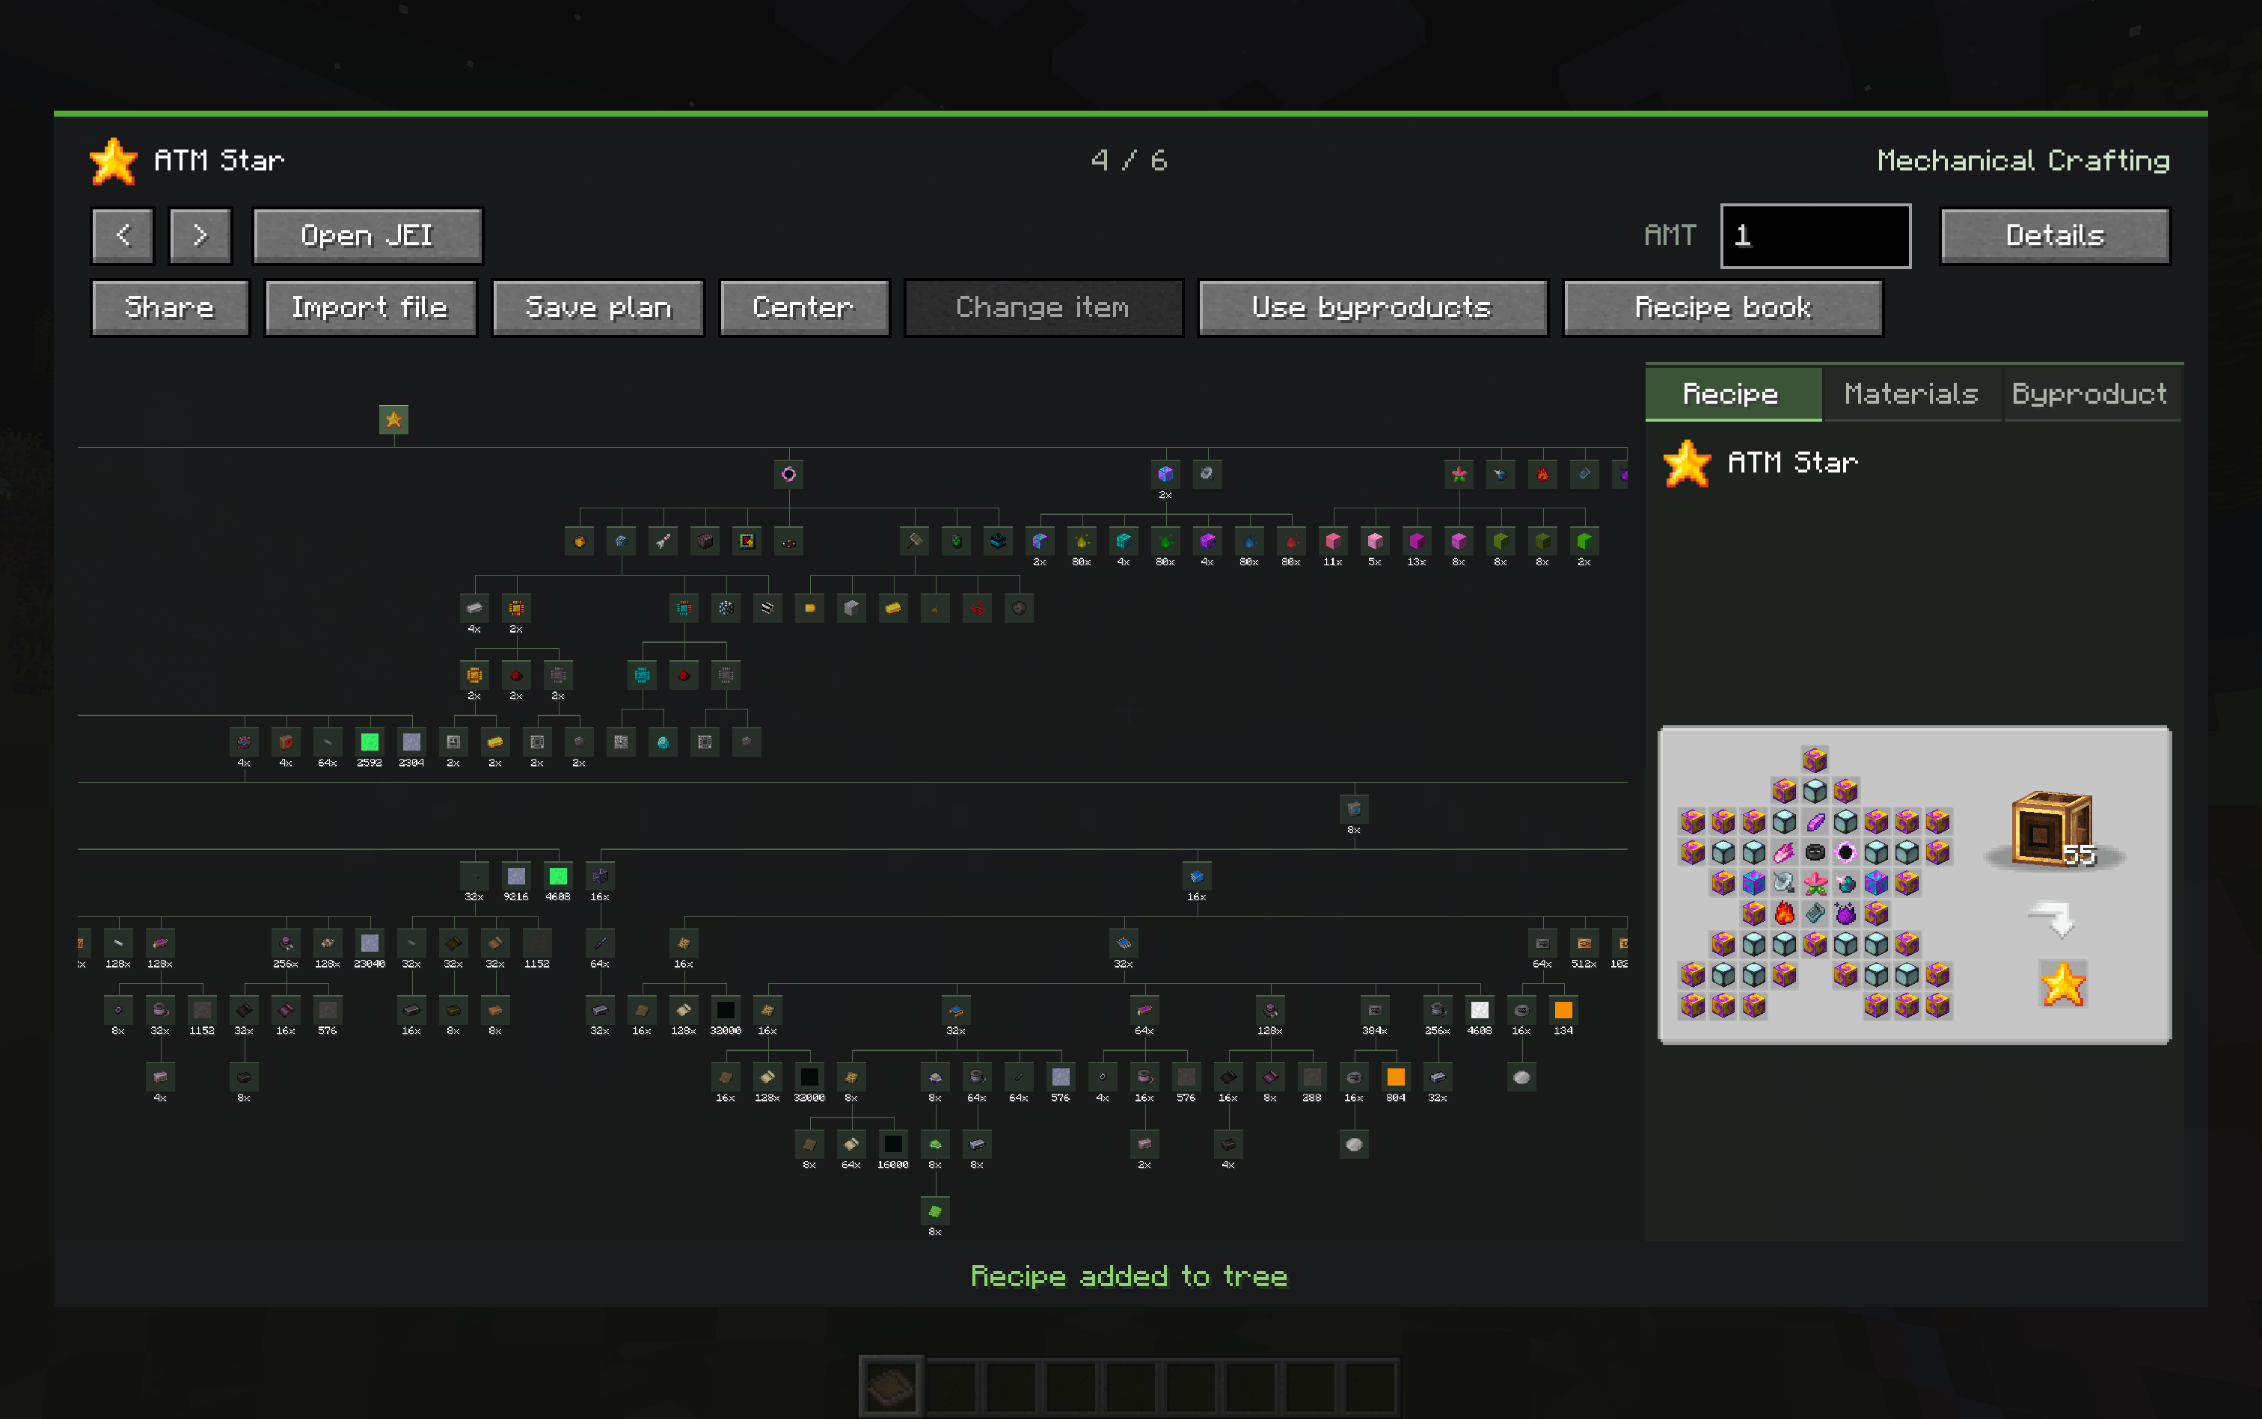
Task: Center the recipe tree view
Action: pyautogui.click(x=804, y=308)
